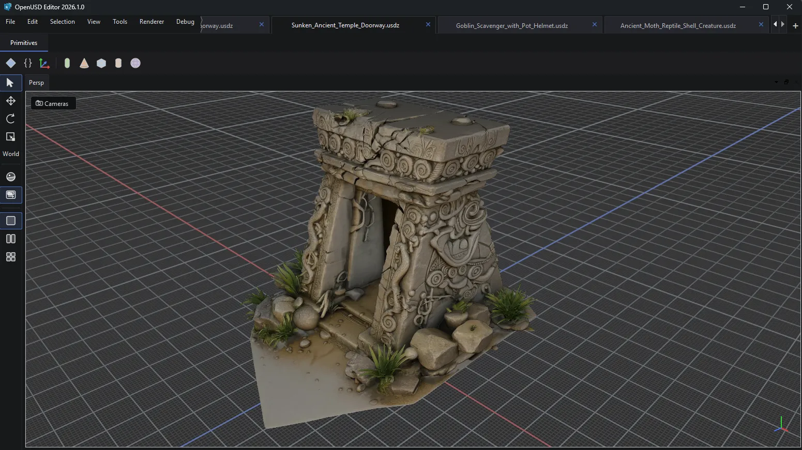Viewport: 802px width, 450px height.
Task: Add a mesh prim with the diamond icon
Action: tap(11, 63)
